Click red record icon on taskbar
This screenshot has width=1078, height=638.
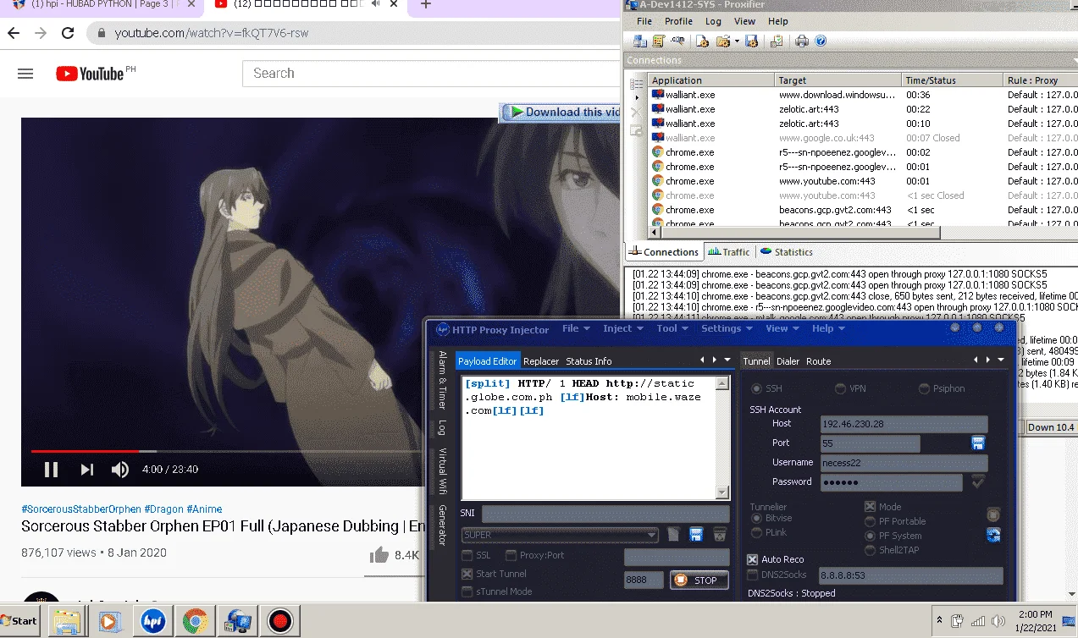click(279, 621)
